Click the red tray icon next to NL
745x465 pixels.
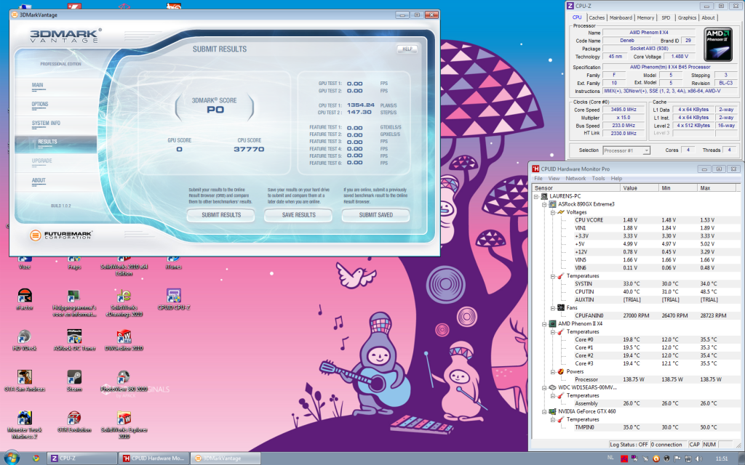pos(624,459)
